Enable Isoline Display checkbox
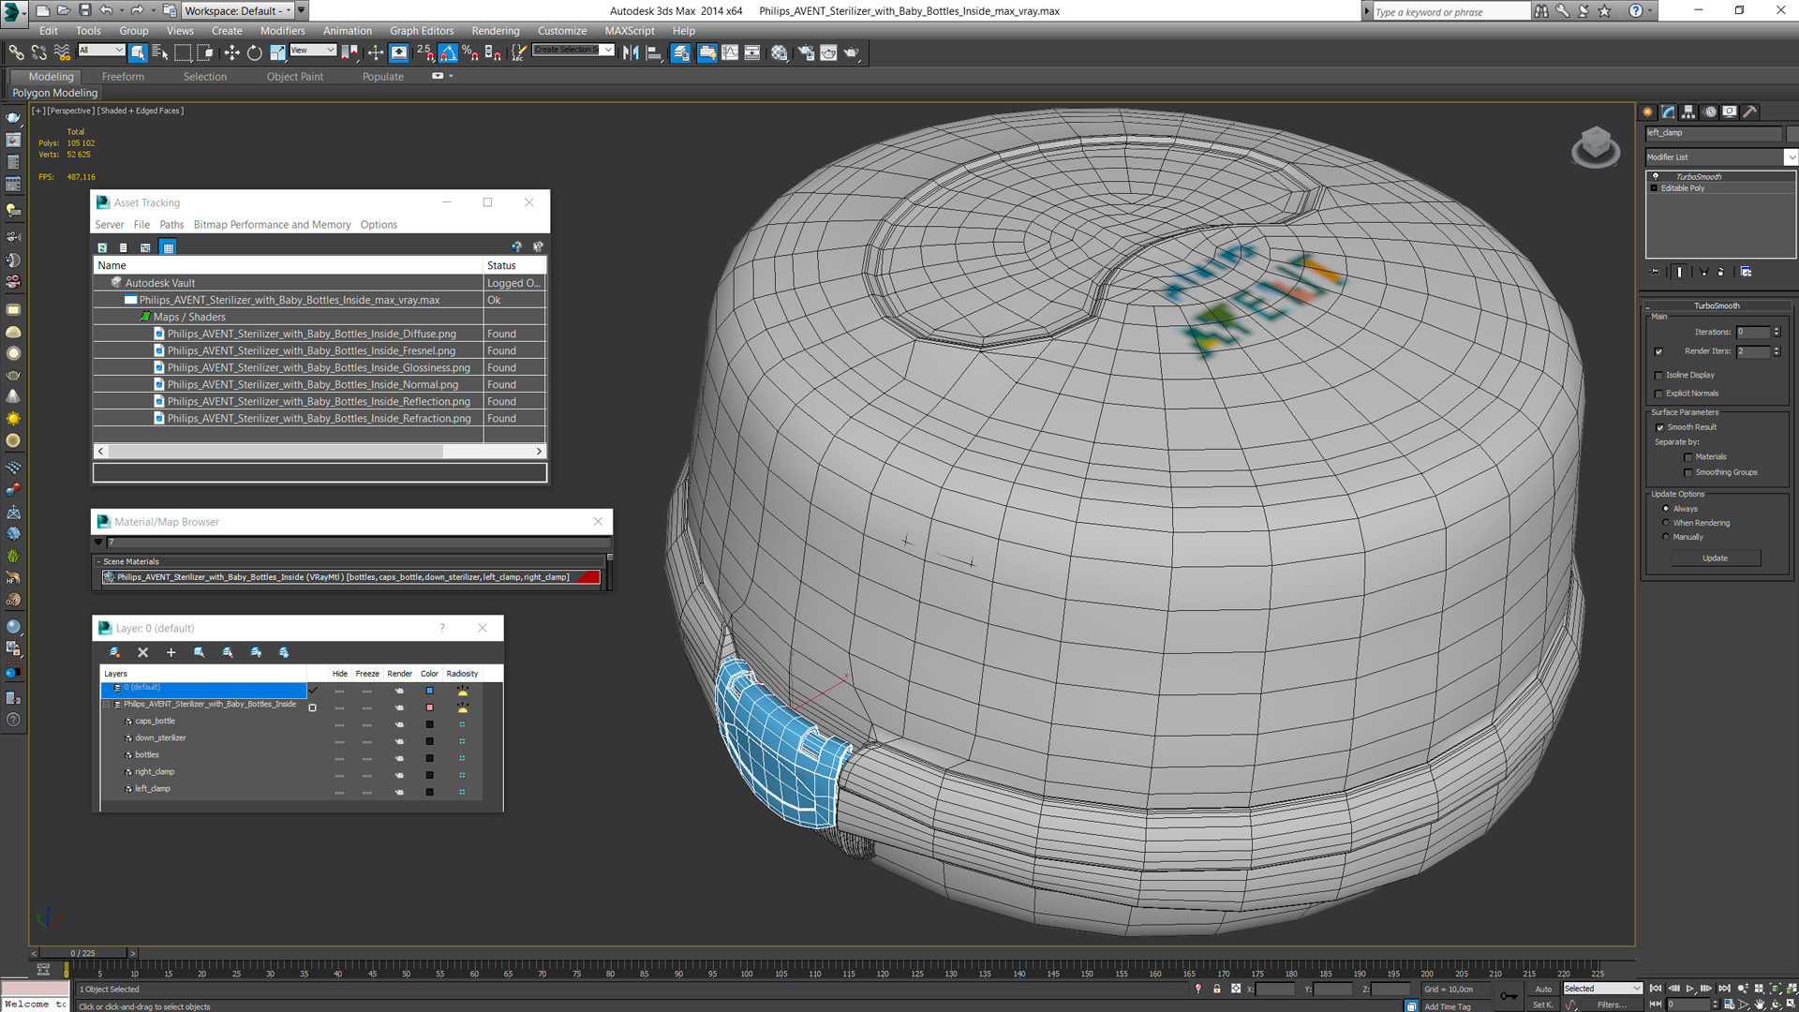The image size is (1799, 1012). coord(1658,376)
